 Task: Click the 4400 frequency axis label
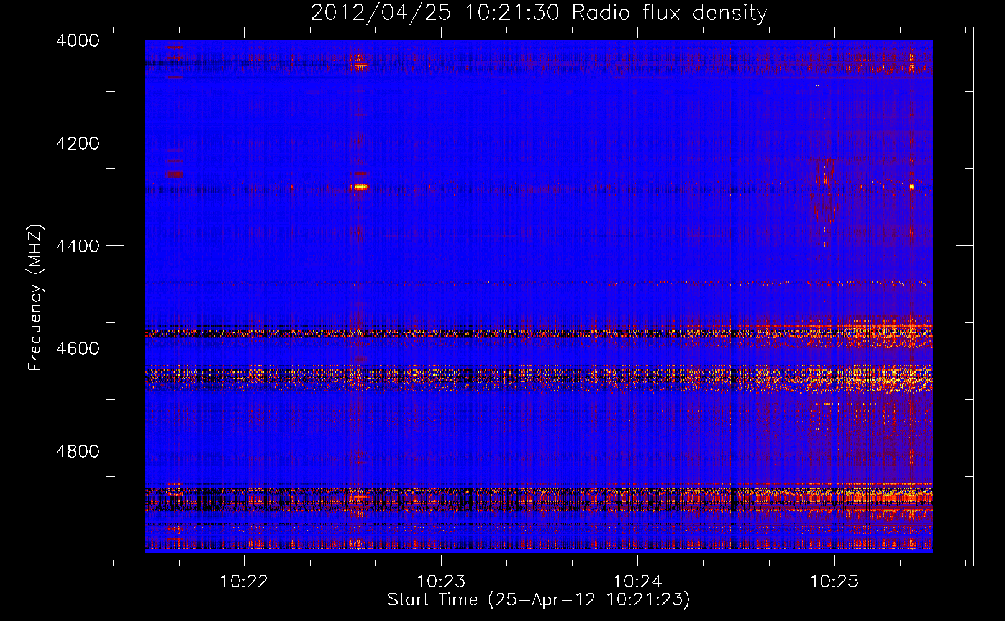[78, 246]
